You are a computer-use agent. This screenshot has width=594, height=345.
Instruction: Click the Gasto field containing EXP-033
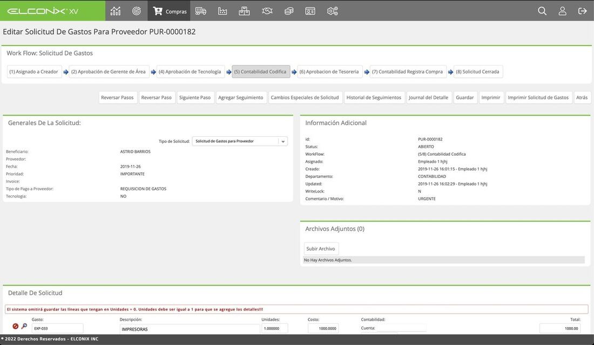(x=58, y=328)
